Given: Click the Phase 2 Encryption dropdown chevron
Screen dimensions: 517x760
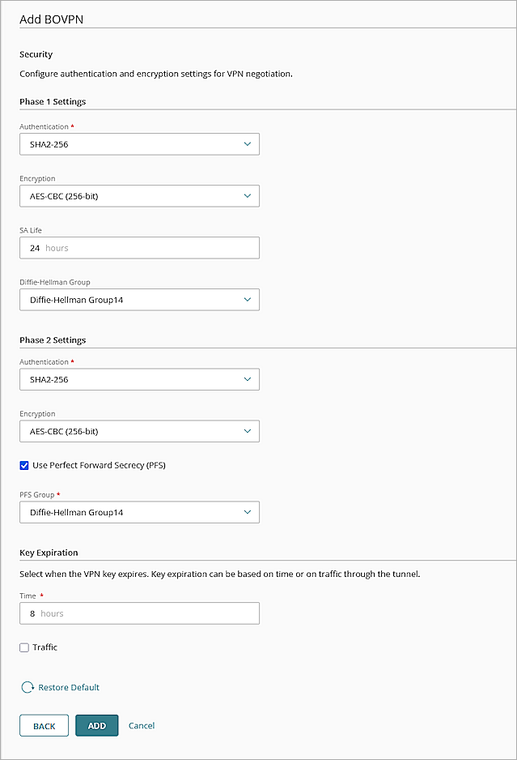Looking at the screenshot, I should (248, 431).
